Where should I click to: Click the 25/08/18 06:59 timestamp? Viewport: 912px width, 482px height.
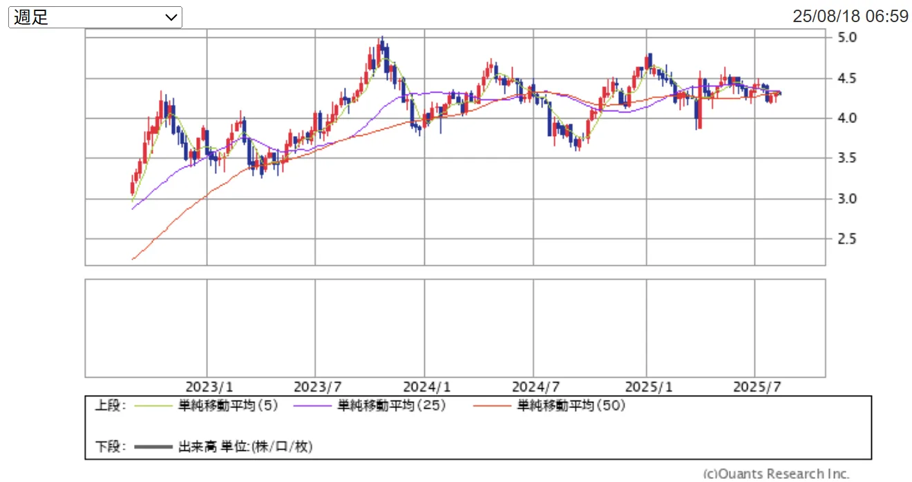pyautogui.click(x=851, y=17)
